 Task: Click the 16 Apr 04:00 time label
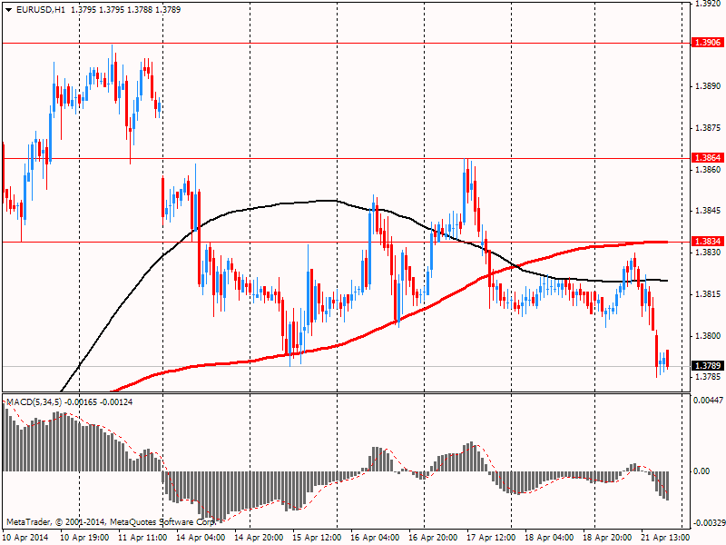pyautogui.click(x=375, y=538)
